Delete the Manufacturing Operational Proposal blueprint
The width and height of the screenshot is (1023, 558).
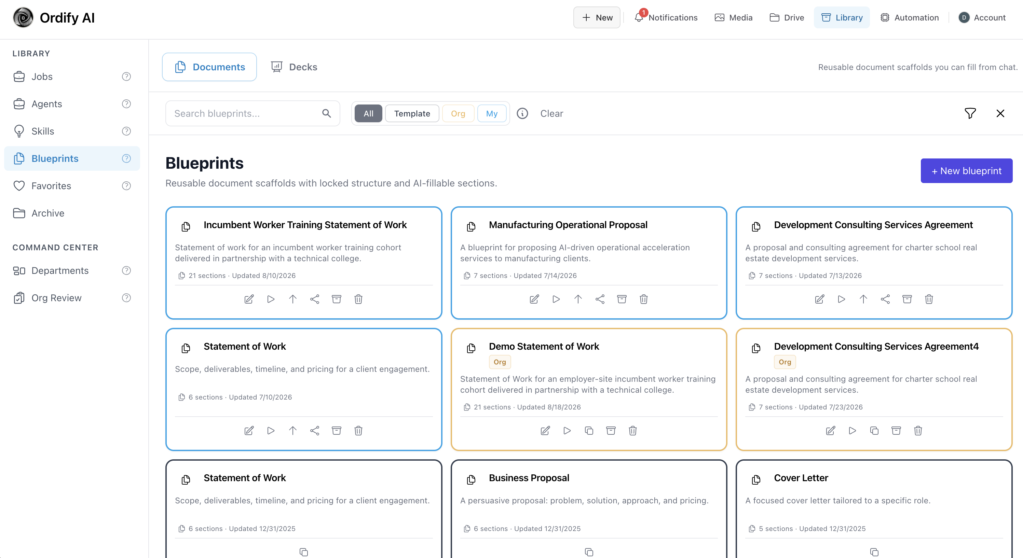[643, 299]
